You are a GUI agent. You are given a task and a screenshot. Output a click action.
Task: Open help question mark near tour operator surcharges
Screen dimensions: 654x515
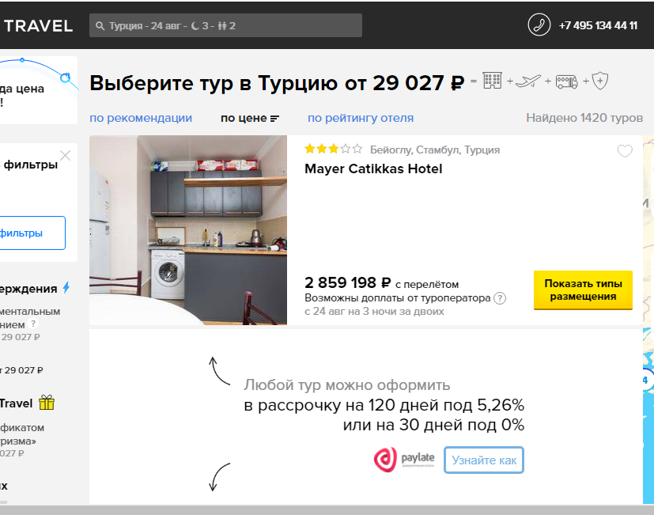pyautogui.click(x=499, y=298)
